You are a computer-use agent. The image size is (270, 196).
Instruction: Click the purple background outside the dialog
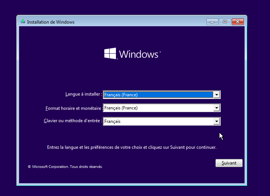(258, 94)
